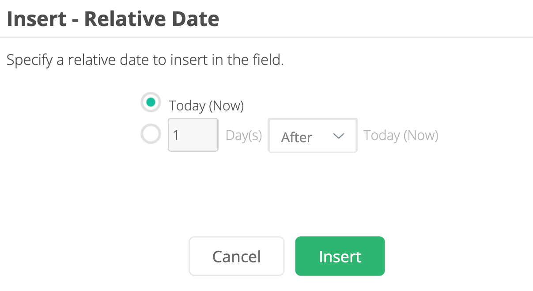Click the value 1 in the days box
Image resolution: width=533 pixels, height=291 pixels.
176,135
